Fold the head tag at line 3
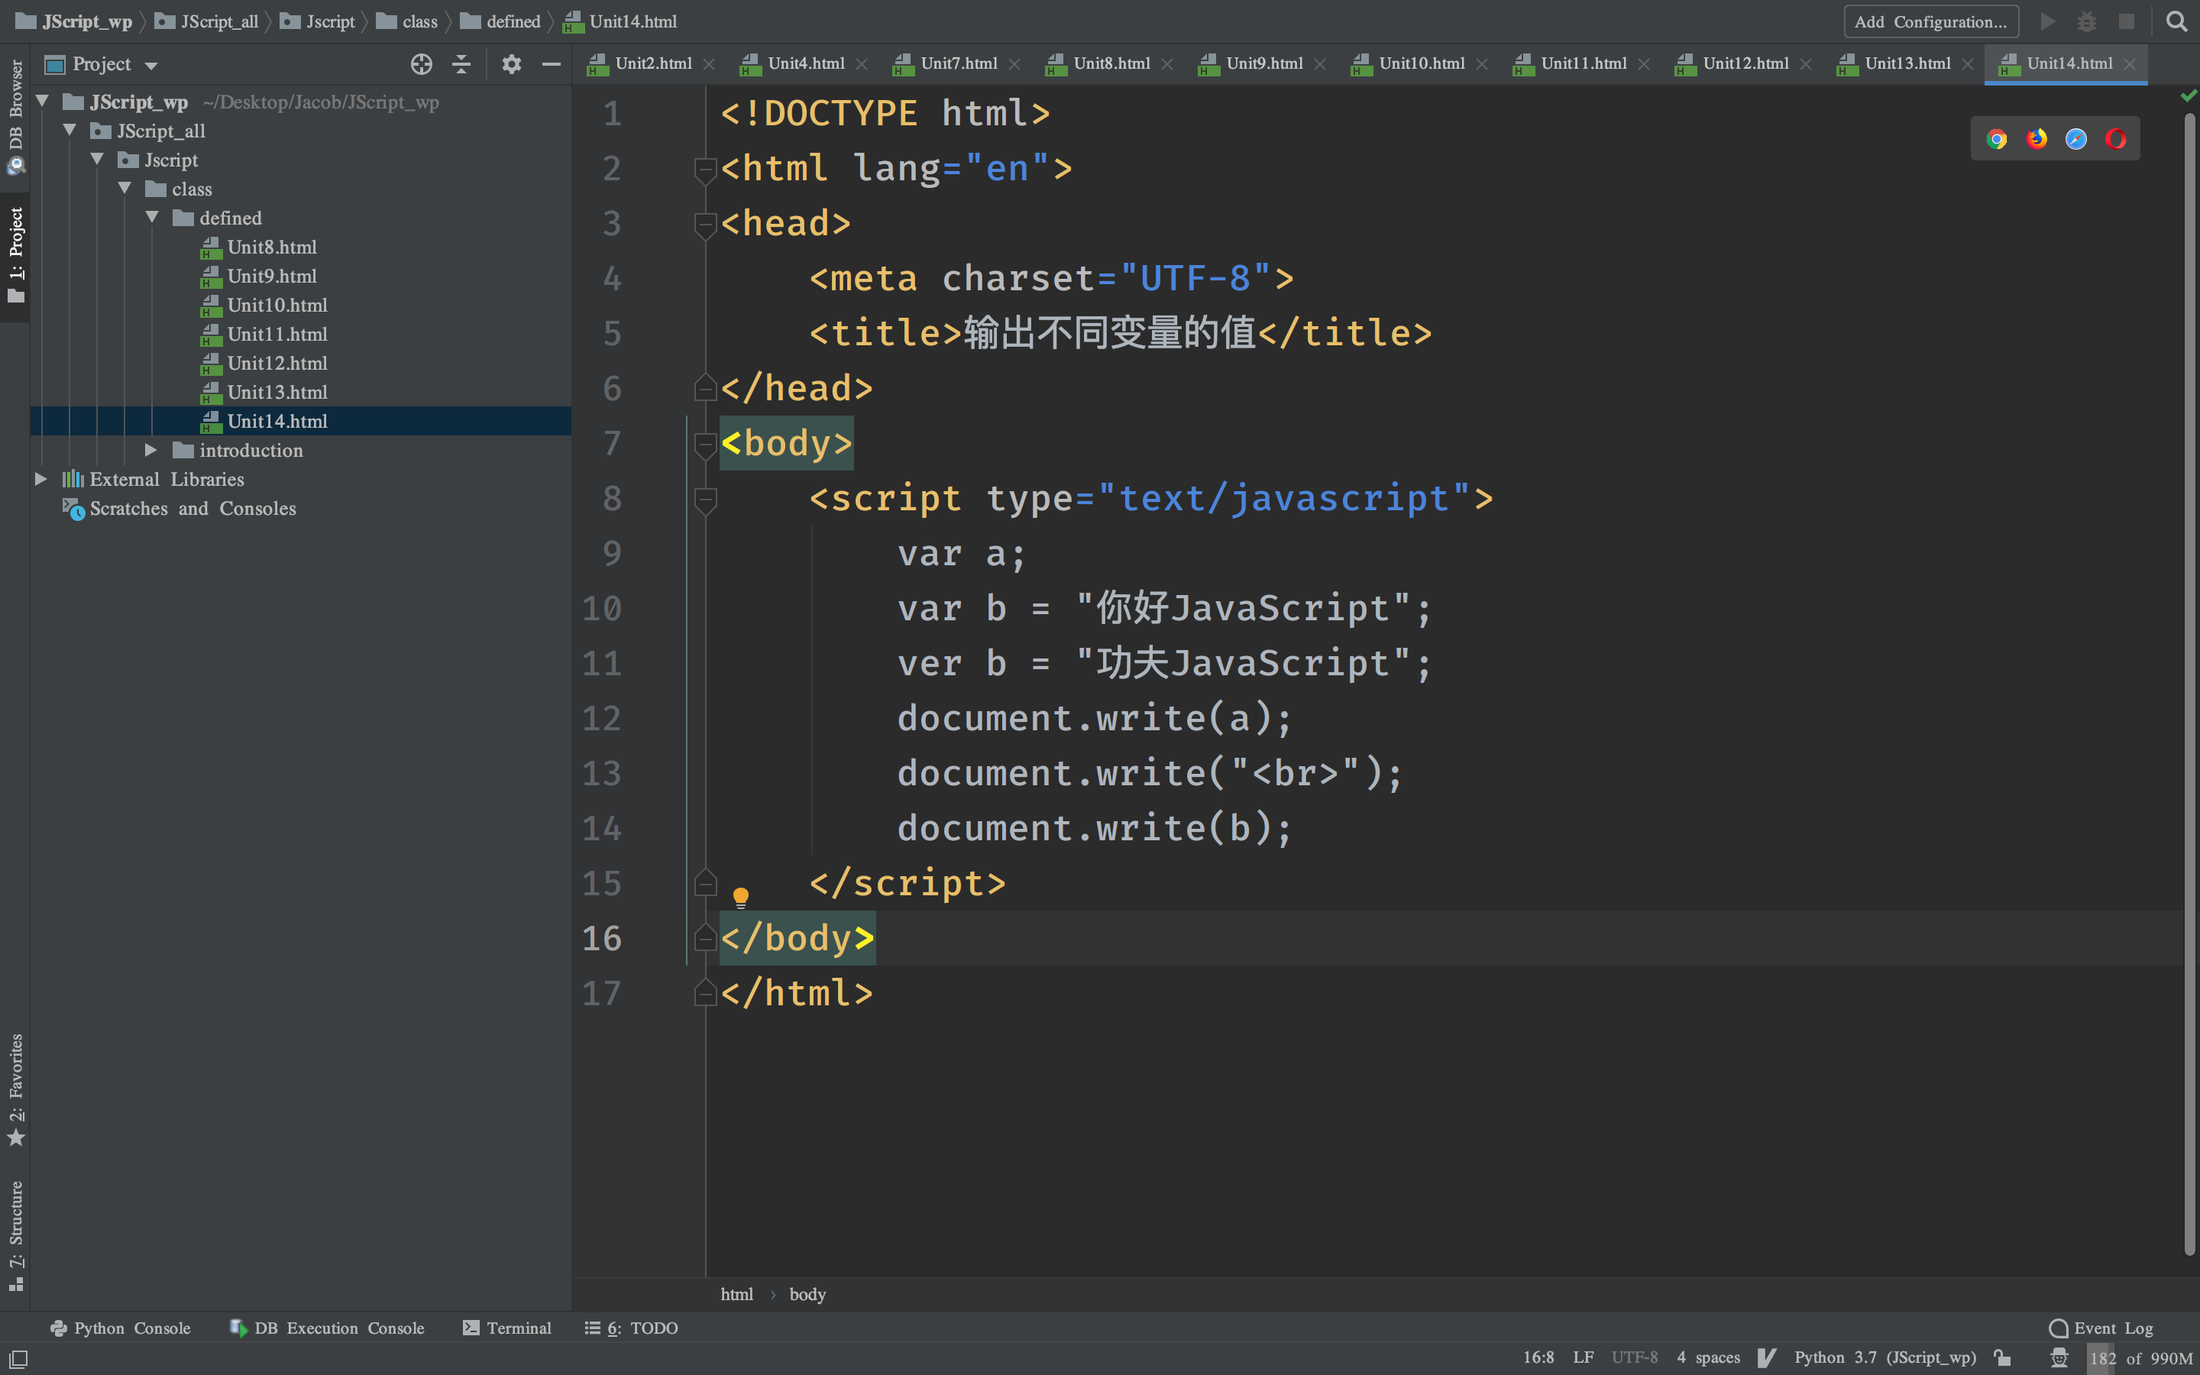This screenshot has height=1375, width=2200. (704, 225)
